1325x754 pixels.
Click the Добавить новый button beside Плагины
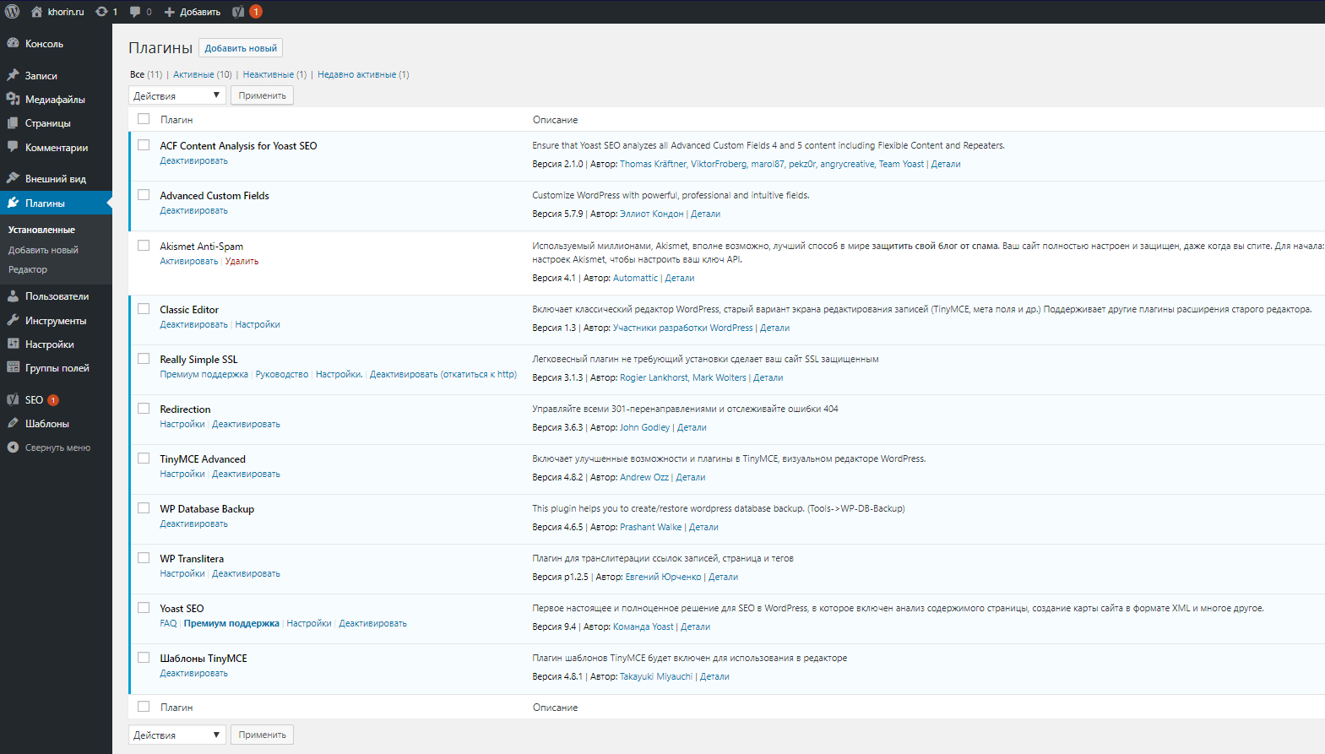[241, 48]
